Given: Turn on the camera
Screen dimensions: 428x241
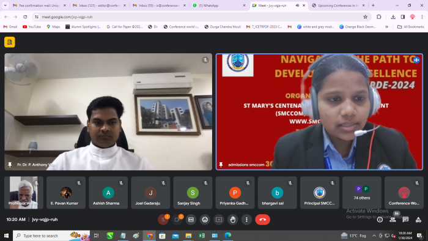Looking at the screenshot, I should pyautogui.click(x=177, y=220).
